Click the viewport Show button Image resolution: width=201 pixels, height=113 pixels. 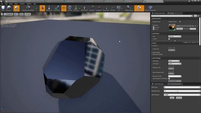click(21, 14)
